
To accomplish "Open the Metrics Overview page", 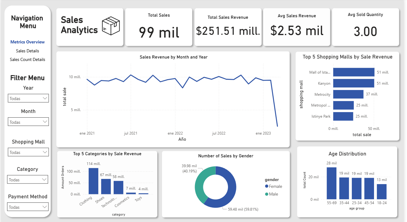I will 27,42.
